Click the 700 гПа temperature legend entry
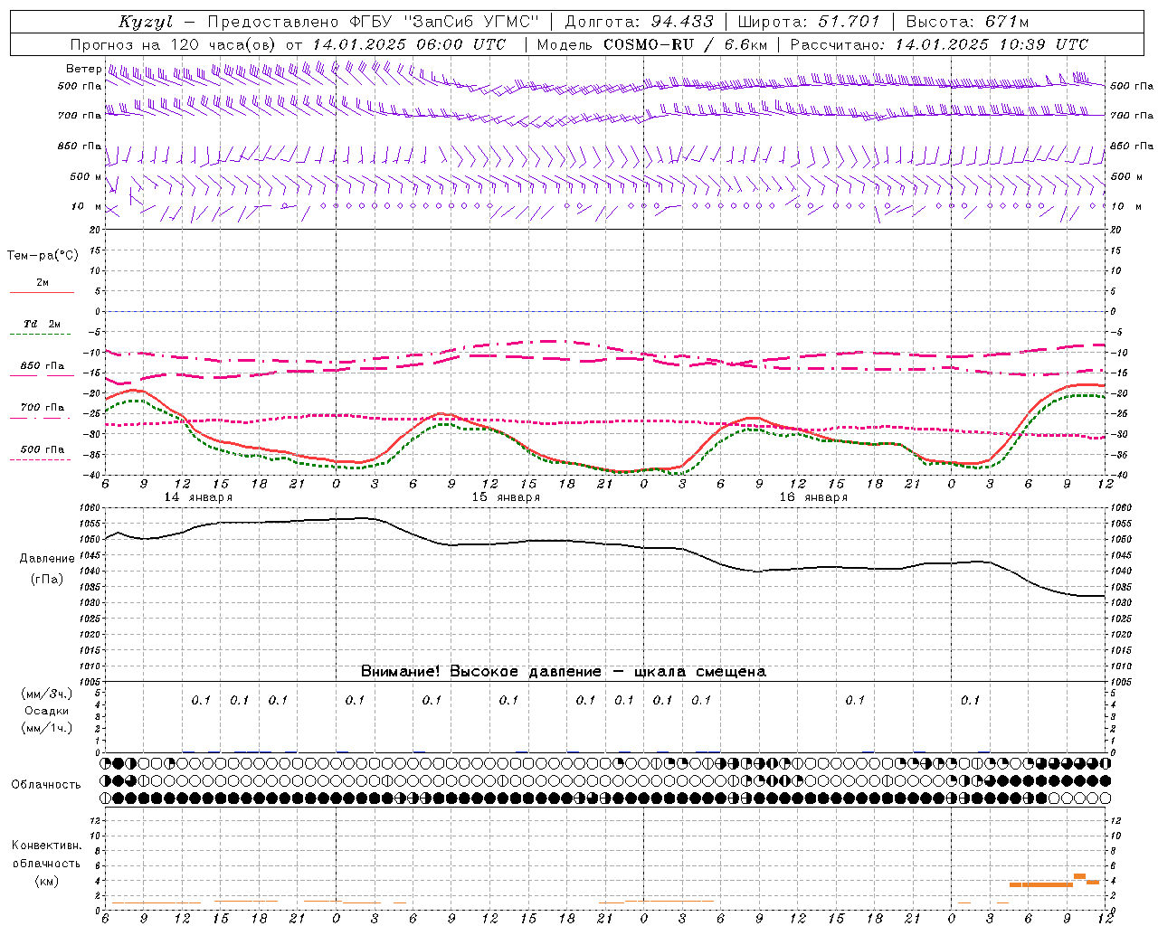This screenshot has height=926, width=1158. (43, 408)
